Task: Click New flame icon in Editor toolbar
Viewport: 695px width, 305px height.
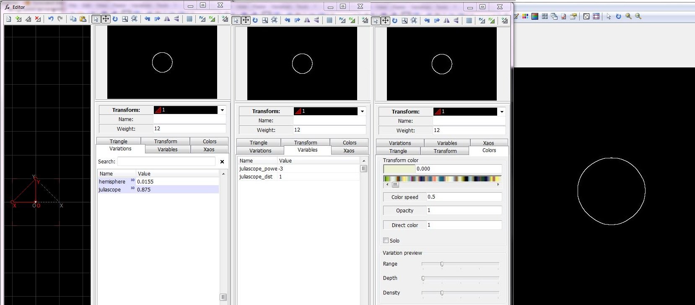Action: 8,19
